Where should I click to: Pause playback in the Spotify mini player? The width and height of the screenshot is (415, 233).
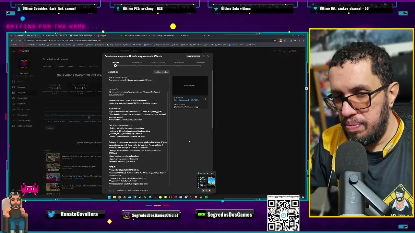click(206, 190)
